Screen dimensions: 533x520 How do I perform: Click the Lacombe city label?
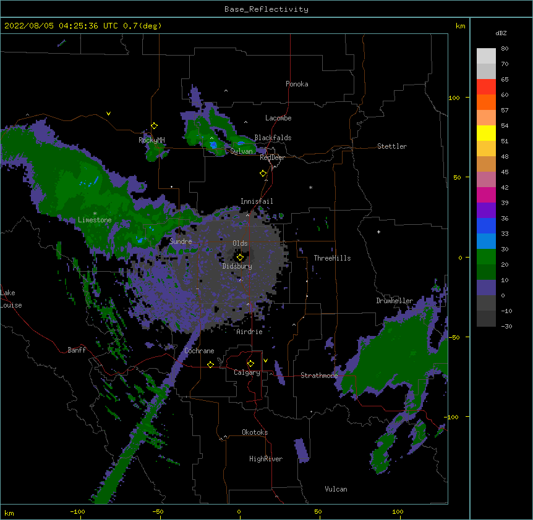278,118
